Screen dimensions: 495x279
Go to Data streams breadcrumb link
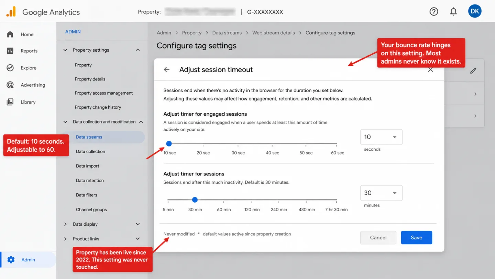coord(227,33)
